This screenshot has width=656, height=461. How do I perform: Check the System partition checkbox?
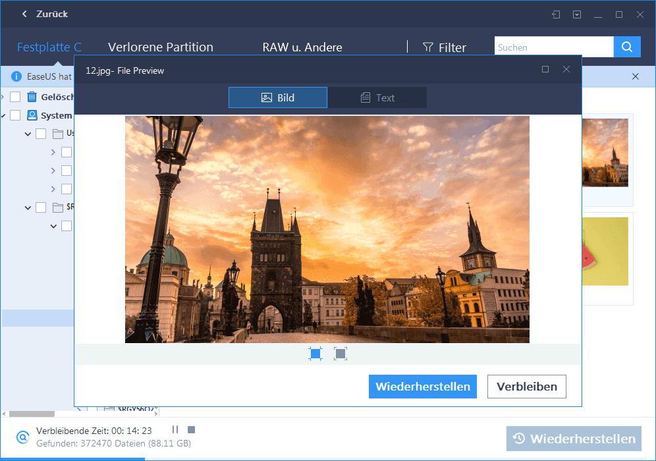(16, 115)
